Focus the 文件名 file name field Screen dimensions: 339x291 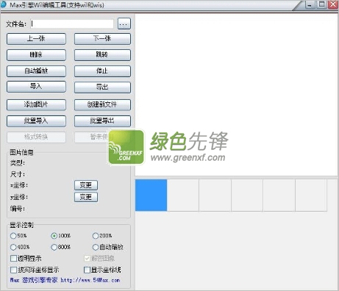pyautogui.click(x=72, y=24)
